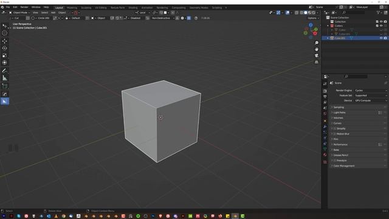Toggle visibility eye of Cutters collection

tap(381, 26)
